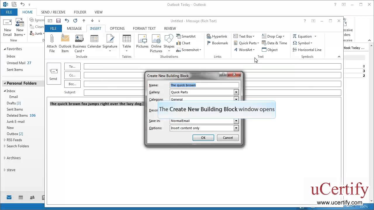Open the Gallery dropdown showing Quick Parts
374x210 pixels.
[x=236, y=92]
